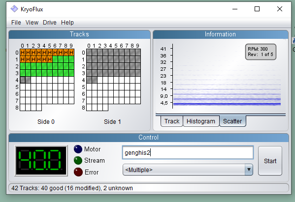Viewport: 295px width, 202px height.
Task: Select Side 1 track 41 gray cell
Action: [95, 80]
